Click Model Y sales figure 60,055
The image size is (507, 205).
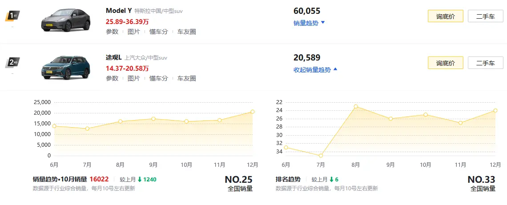pyautogui.click(x=307, y=11)
